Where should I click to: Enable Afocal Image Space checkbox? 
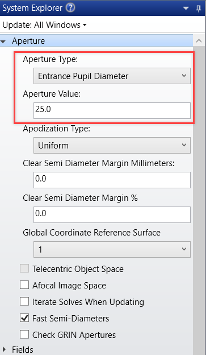pyautogui.click(x=24, y=285)
